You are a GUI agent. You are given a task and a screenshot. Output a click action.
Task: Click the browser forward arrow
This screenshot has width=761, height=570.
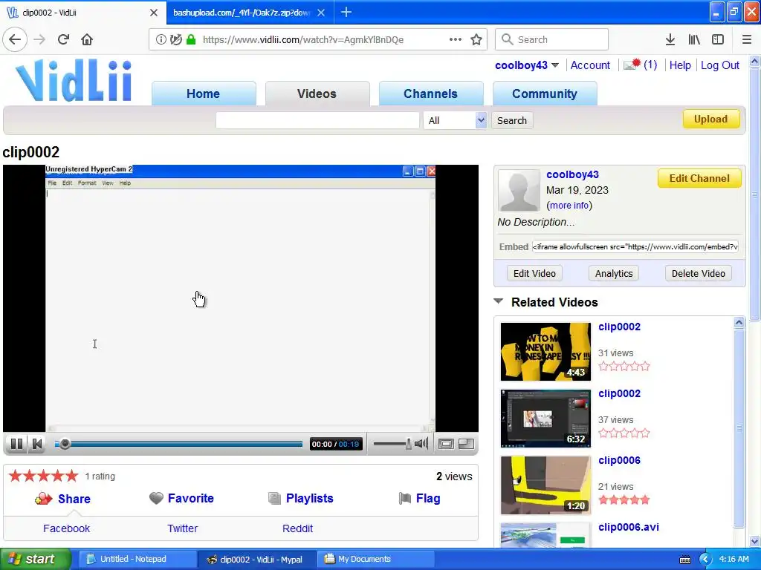tap(39, 39)
